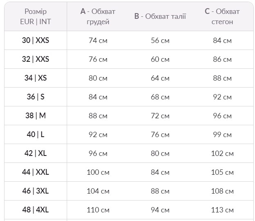The height and width of the screenshot is (221, 255).
Task: Click the '46 | 3XL' size cell
Action: pyautogui.click(x=36, y=191)
